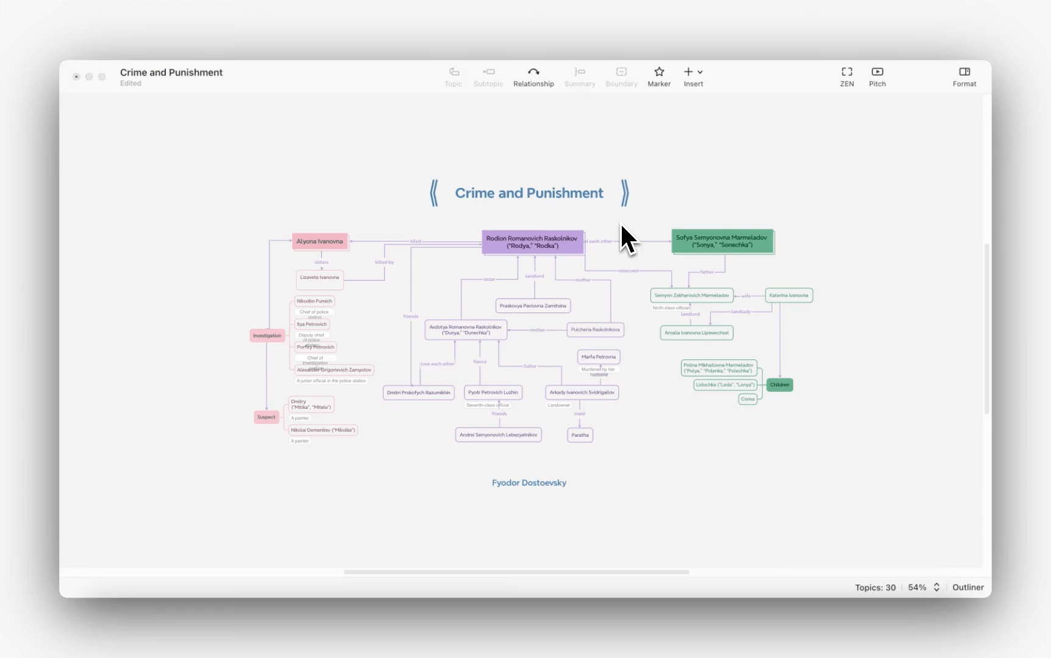Switch to Outliner view

click(x=968, y=587)
